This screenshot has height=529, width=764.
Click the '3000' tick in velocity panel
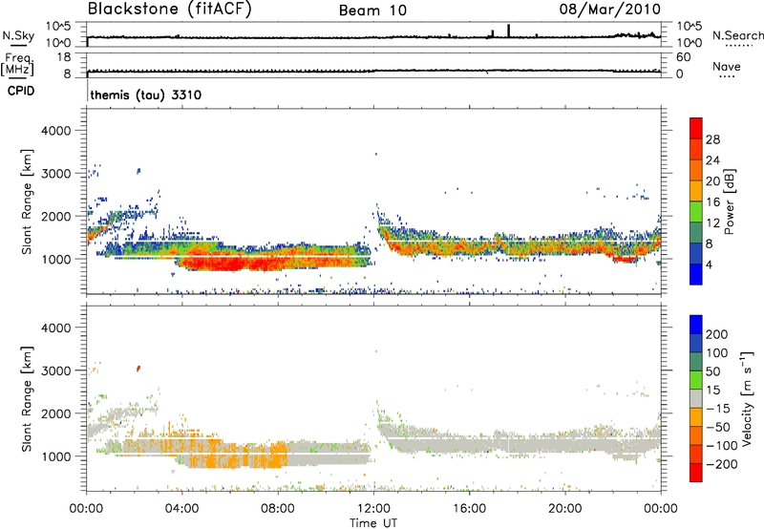point(55,370)
